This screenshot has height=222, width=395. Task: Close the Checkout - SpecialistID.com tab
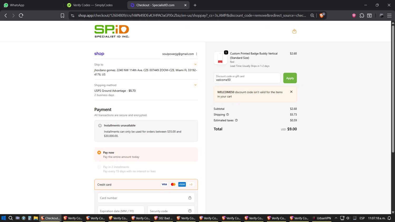pos(185,5)
